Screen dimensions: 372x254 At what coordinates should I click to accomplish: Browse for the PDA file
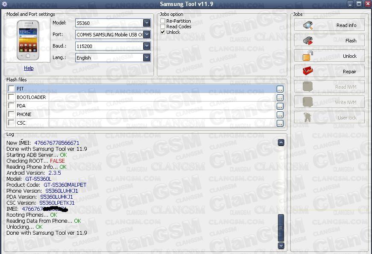click(280, 106)
